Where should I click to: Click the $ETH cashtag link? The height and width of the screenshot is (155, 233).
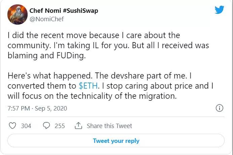pos(88,86)
